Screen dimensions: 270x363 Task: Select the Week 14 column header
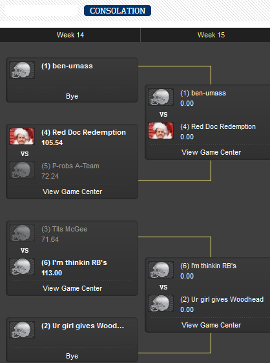click(x=70, y=35)
